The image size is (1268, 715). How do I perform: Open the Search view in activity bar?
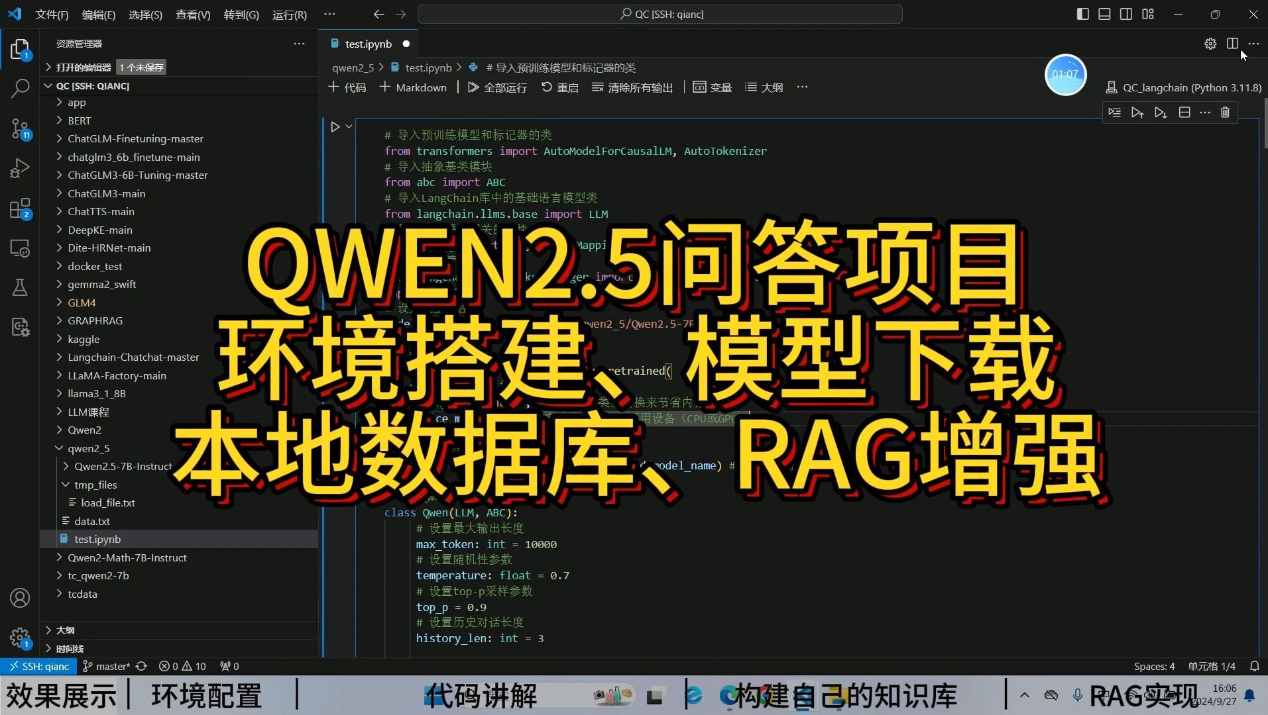coord(20,88)
